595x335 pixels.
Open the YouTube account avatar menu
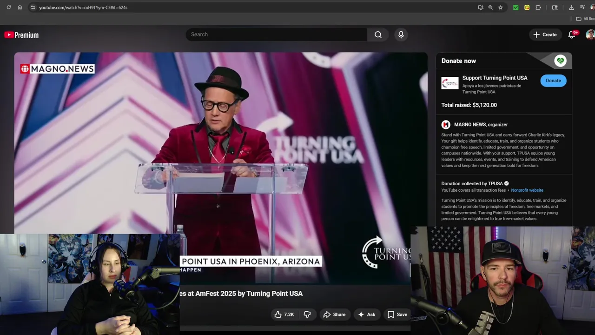click(590, 34)
